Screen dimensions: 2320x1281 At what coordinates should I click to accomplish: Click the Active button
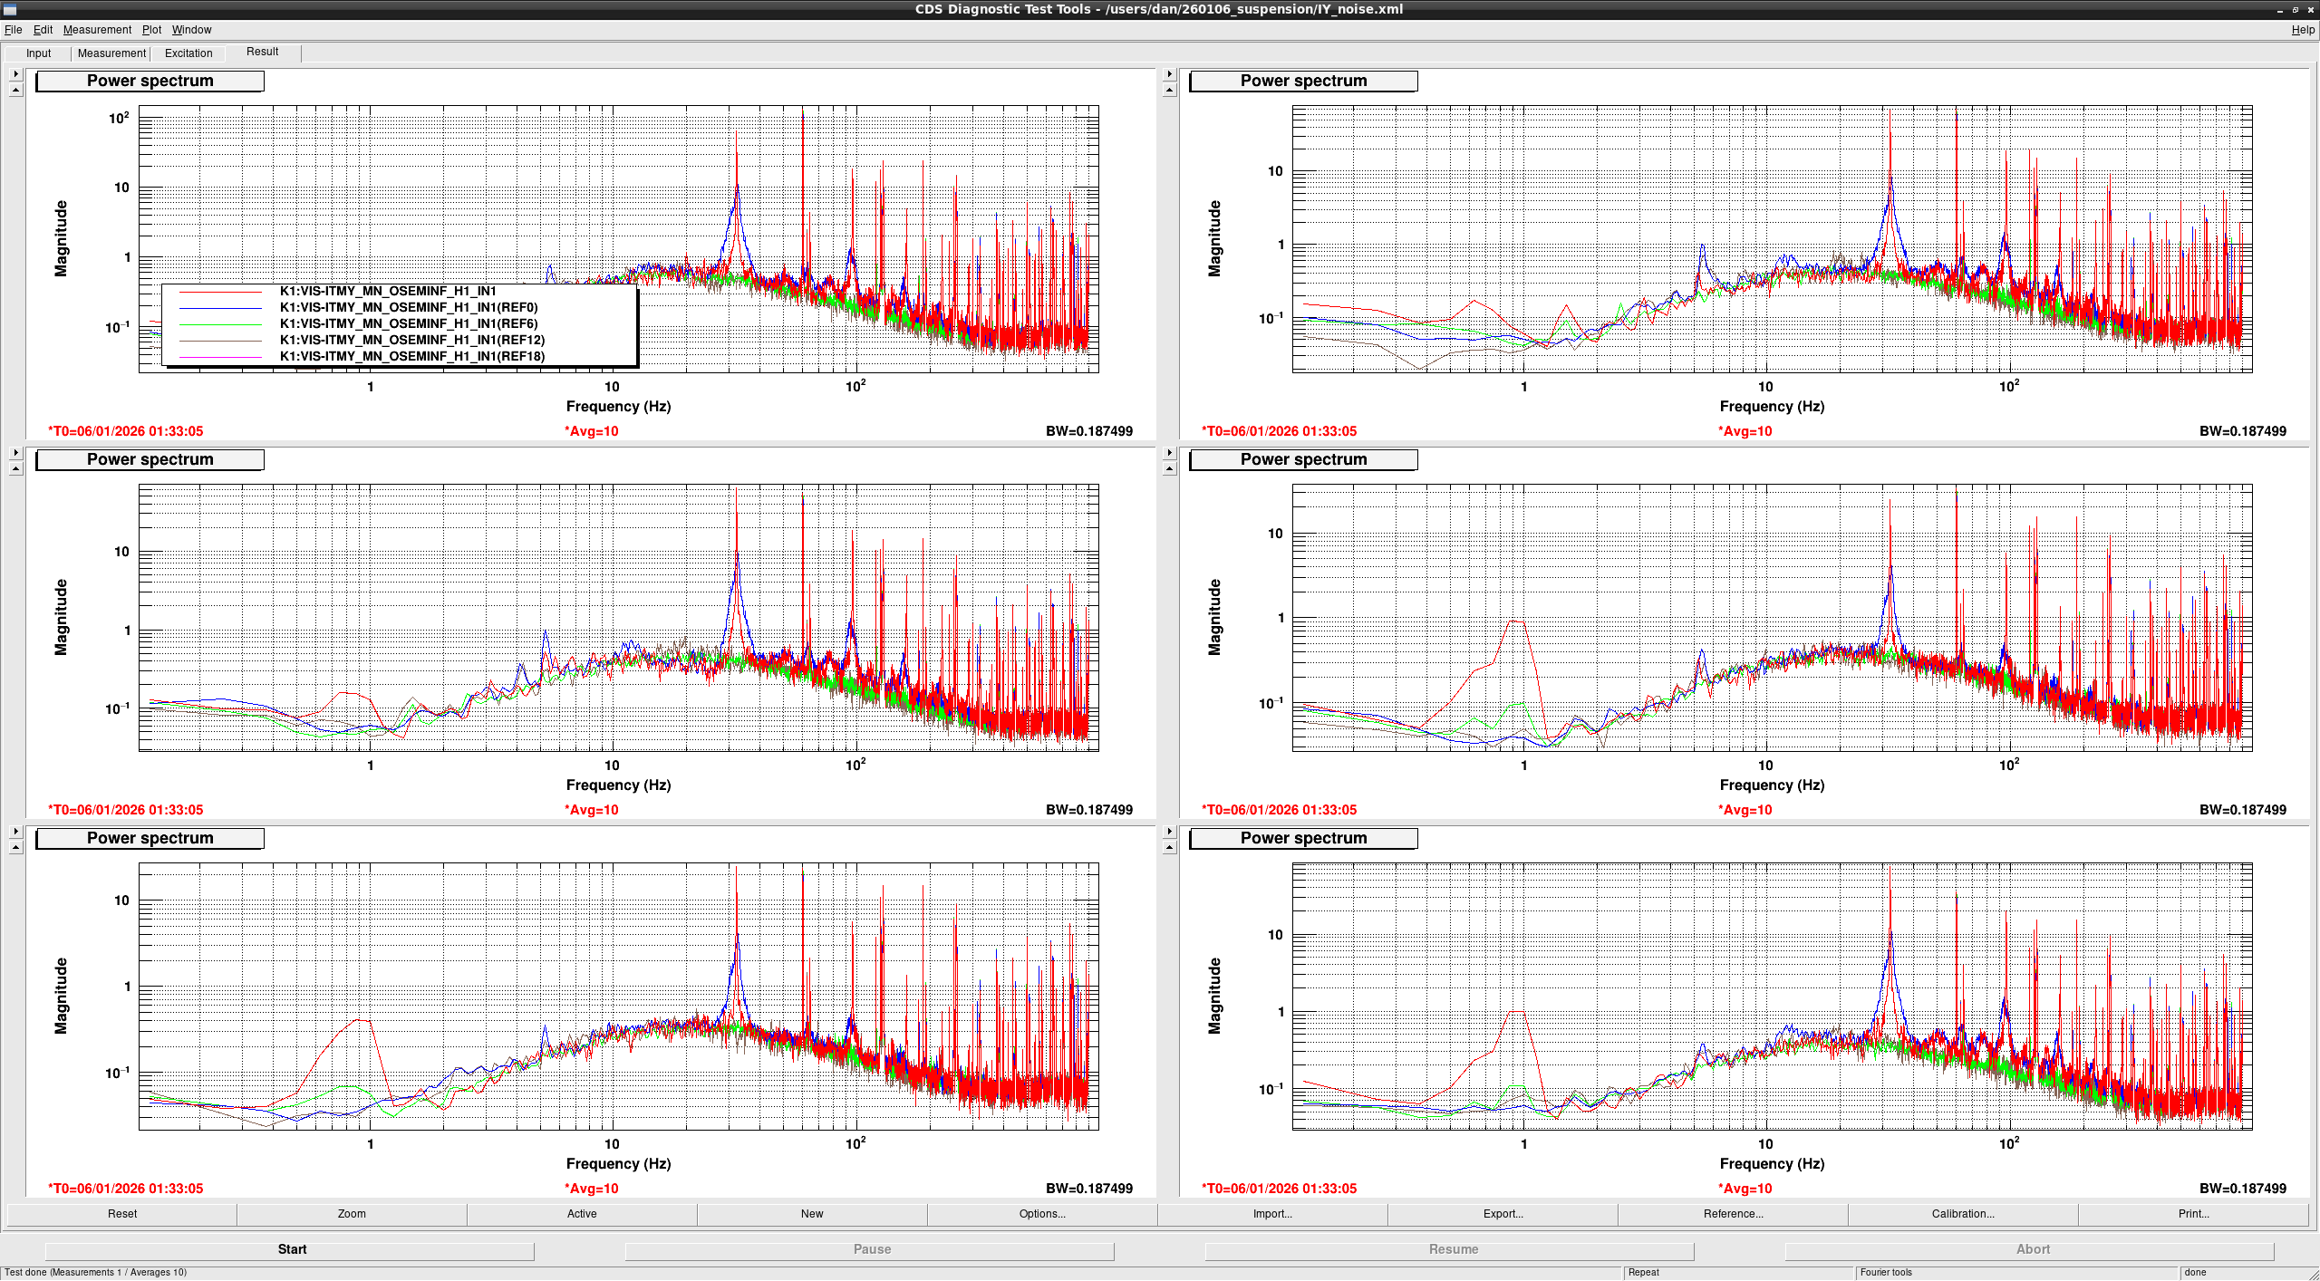click(582, 1214)
